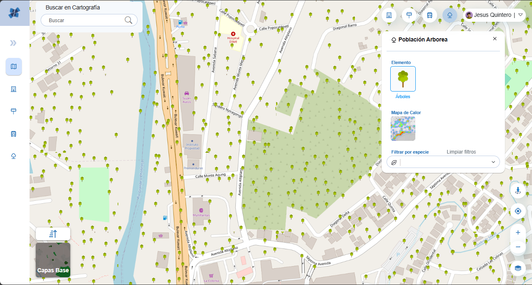
Task: Expand the left sidebar with double chevron
Action: tap(14, 43)
